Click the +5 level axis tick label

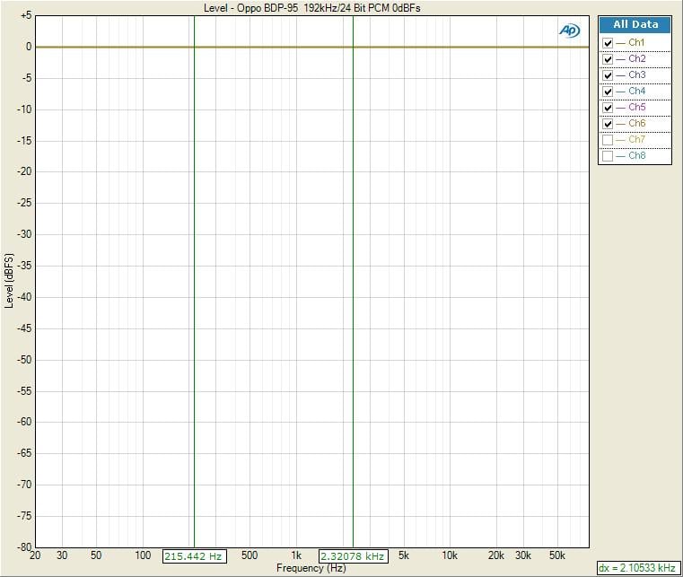[26, 15]
